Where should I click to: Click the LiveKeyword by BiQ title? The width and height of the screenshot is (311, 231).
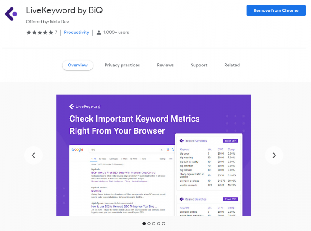[x=64, y=10]
